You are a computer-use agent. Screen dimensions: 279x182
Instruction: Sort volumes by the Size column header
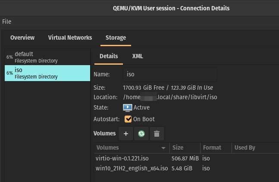point(184,147)
